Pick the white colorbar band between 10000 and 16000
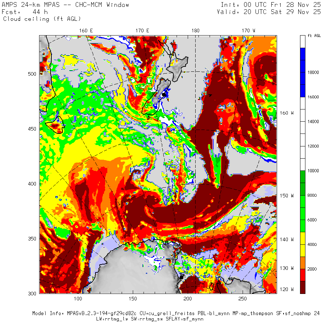The image size is (323, 323). click(x=303, y=134)
